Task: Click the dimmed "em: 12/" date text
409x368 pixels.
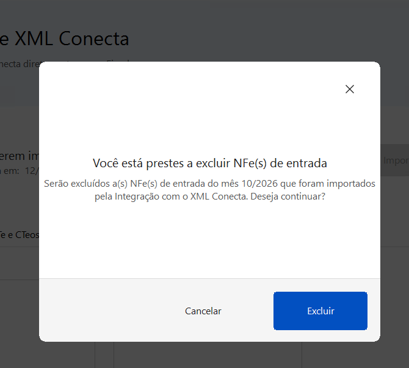Action: pos(20,171)
